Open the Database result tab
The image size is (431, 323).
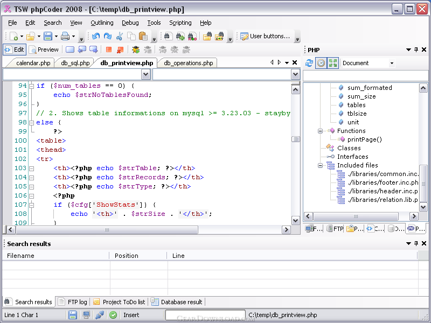(x=177, y=302)
